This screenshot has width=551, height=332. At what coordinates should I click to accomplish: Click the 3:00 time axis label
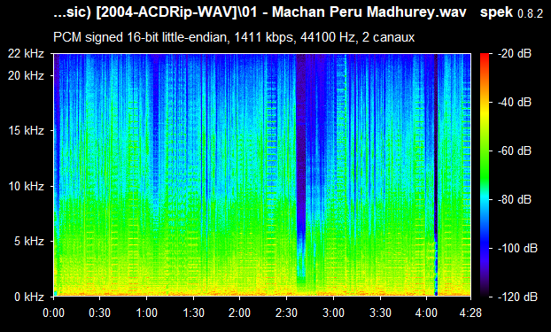333,313
